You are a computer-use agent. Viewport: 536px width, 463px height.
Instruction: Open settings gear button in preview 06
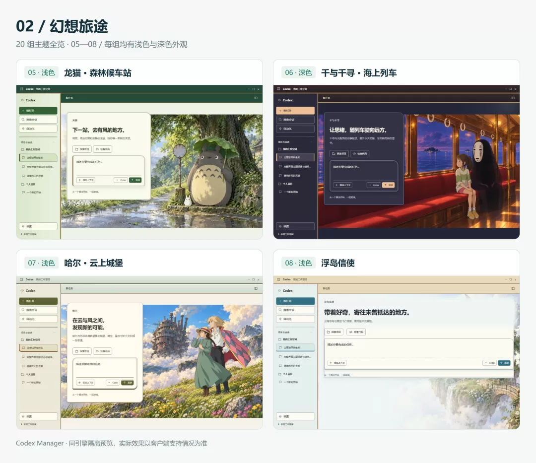pos(295,226)
